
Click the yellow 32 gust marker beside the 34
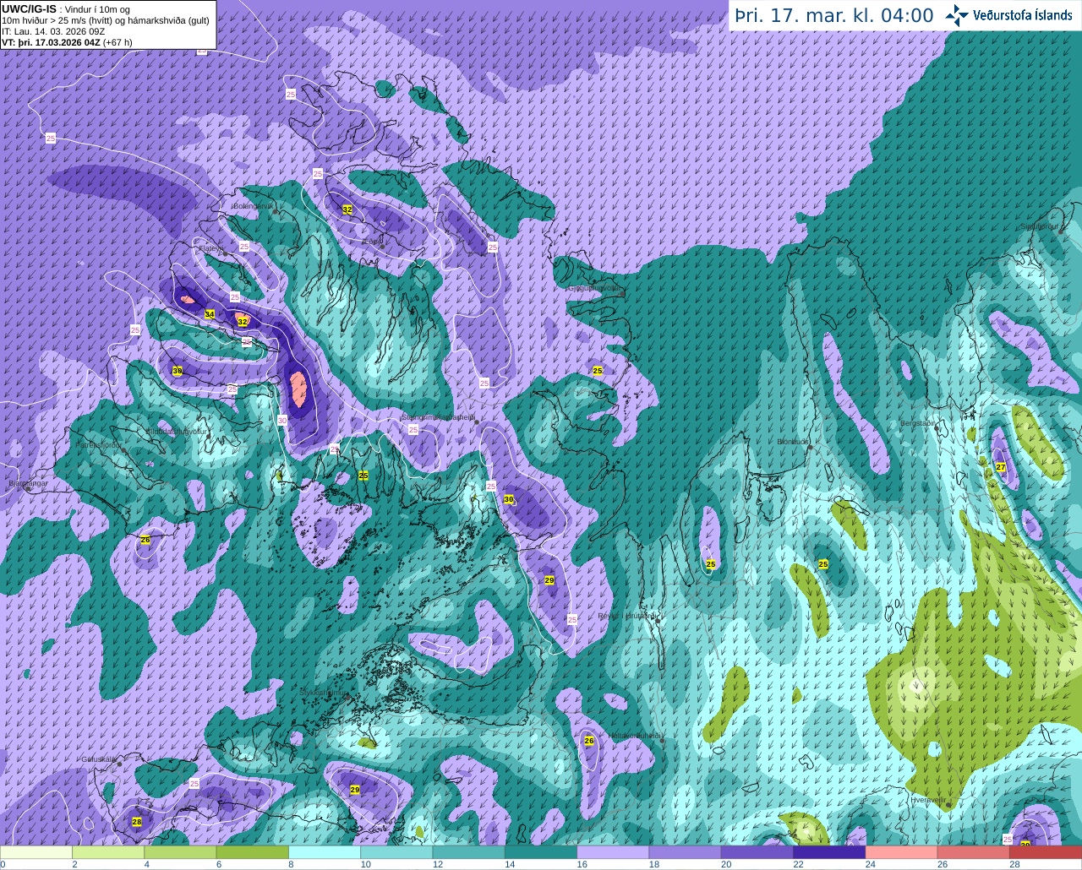[x=243, y=322]
